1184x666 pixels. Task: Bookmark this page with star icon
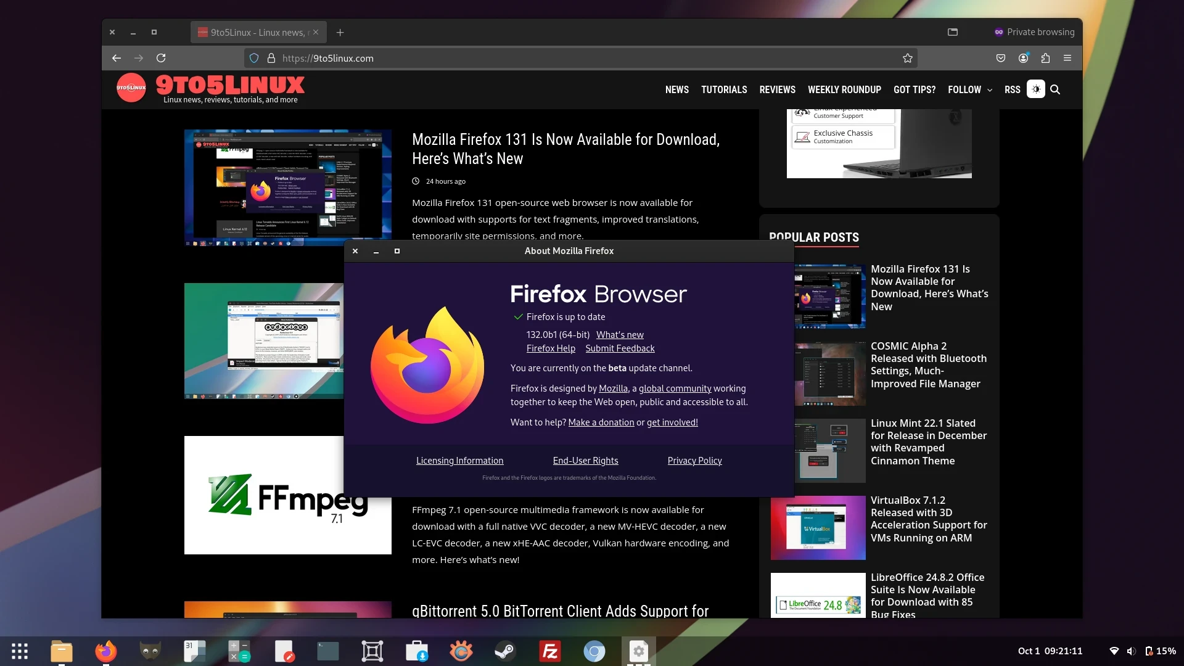click(907, 58)
